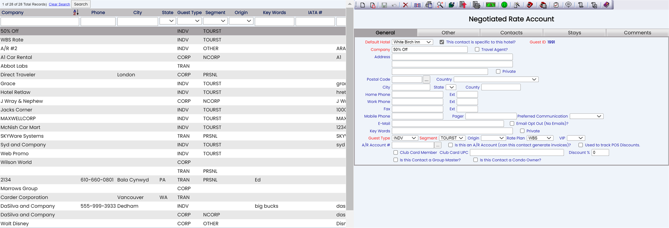Click the new blank record icon

click(x=363, y=5)
